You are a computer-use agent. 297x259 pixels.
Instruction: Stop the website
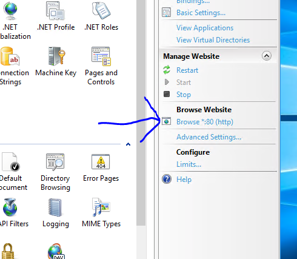click(x=184, y=95)
